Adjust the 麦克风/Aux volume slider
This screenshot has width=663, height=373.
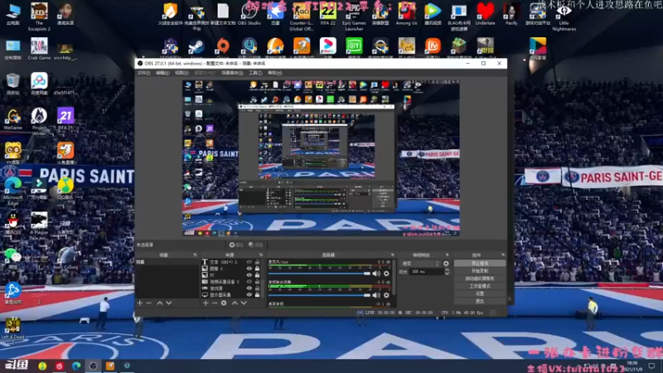tap(319, 274)
